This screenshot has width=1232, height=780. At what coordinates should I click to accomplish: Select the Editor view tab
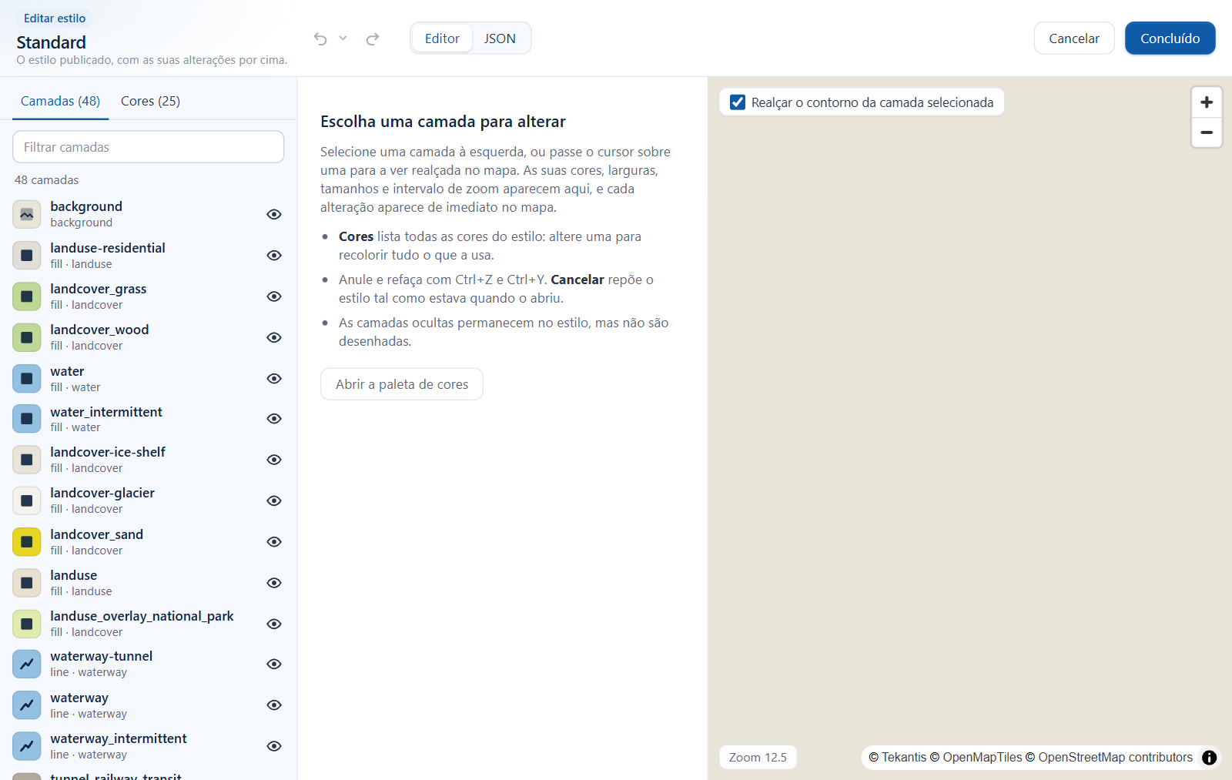[442, 38]
